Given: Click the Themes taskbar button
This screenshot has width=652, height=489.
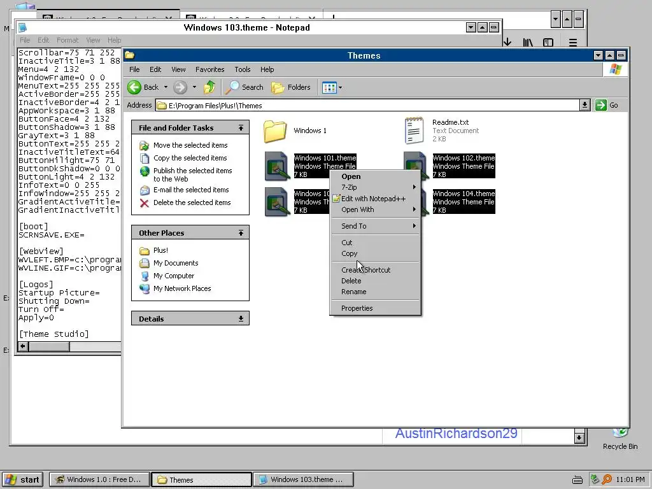Looking at the screenshot, I should coord(202,479).
